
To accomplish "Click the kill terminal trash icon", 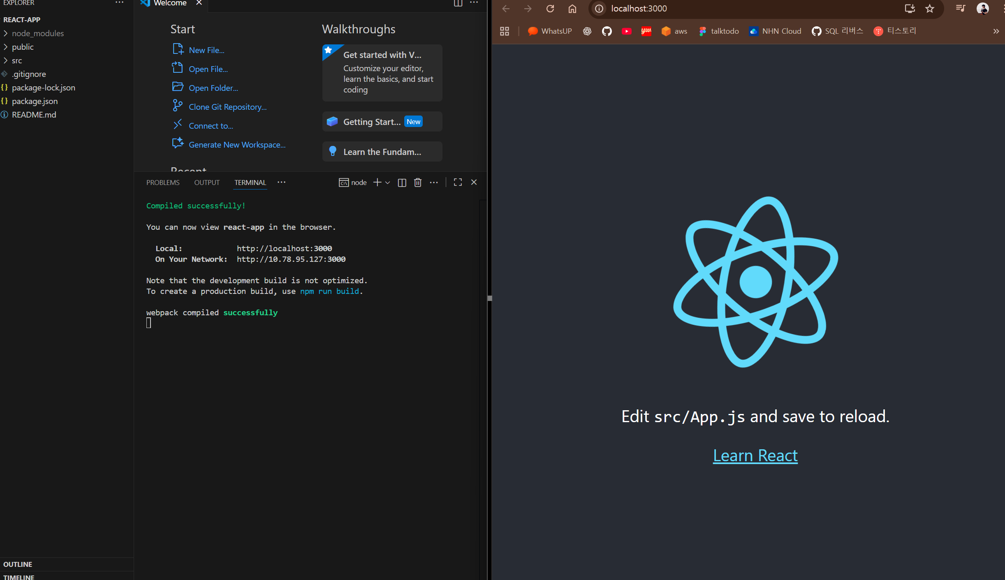I will (417, 183).
